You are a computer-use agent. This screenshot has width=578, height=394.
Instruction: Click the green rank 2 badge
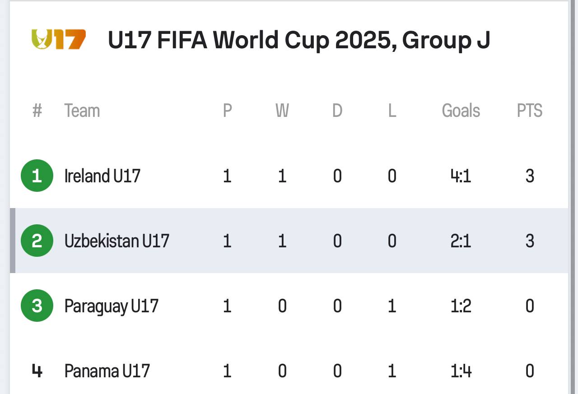(37, 241)
